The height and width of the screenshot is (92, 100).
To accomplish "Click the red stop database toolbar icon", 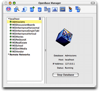I will coord(8,9).
